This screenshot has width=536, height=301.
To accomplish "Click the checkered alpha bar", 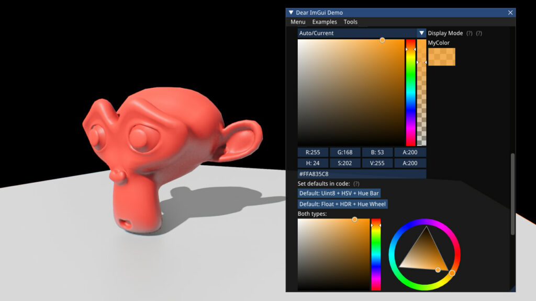I will pyautogui.click(x=421, y=92).
